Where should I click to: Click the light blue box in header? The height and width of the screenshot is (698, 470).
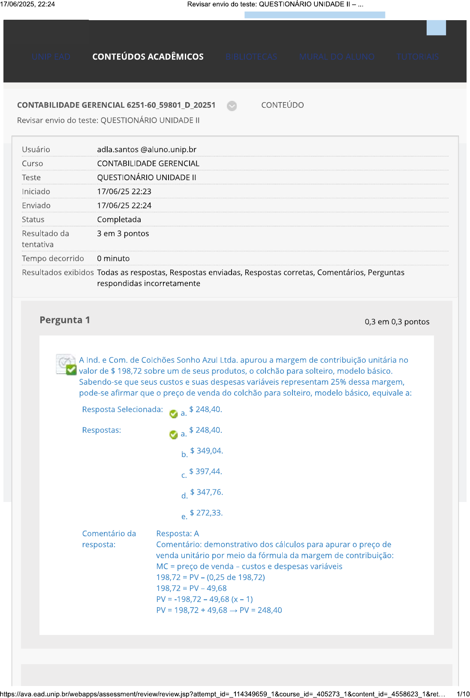[436, 28]
